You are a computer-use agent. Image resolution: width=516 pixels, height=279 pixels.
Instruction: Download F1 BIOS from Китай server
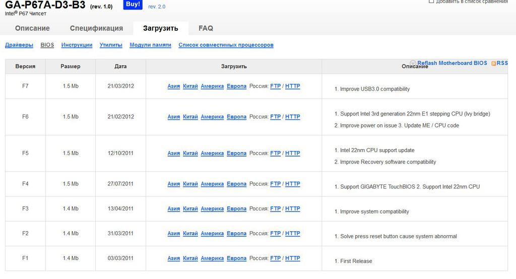(190, 258)
